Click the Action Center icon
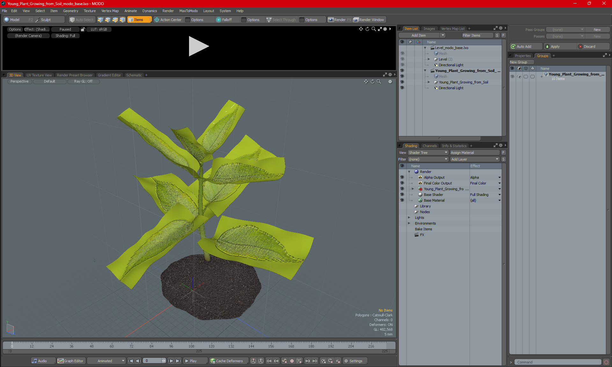This screenshot has height=367, width=612. click(x=157, y=20)
